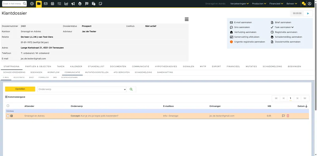Click the megaphone icon in top bar
Screen dimensions: 317x156
click(73, 4)
